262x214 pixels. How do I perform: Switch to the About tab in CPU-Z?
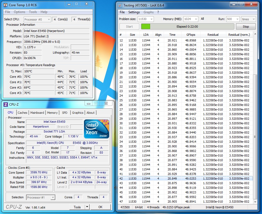(90, 113)
